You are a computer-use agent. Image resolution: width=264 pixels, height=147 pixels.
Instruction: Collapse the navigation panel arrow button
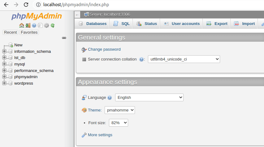[77, 15]
